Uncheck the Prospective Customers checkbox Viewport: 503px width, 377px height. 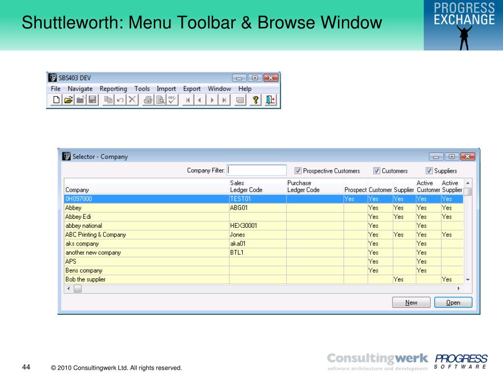click(x=298, y=170)
